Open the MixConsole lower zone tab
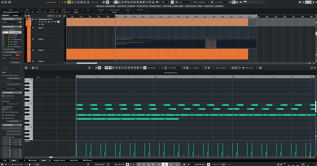 33,160
